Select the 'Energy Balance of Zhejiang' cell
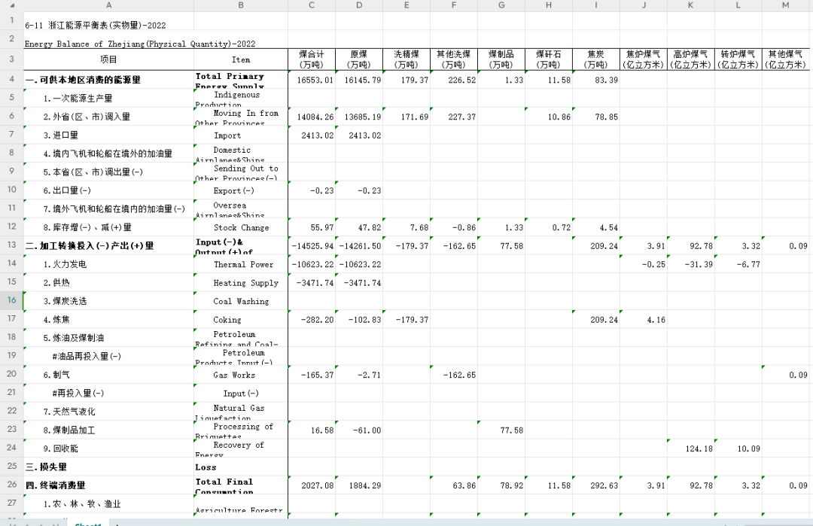 pyautogui.click(x=108, y=44)
